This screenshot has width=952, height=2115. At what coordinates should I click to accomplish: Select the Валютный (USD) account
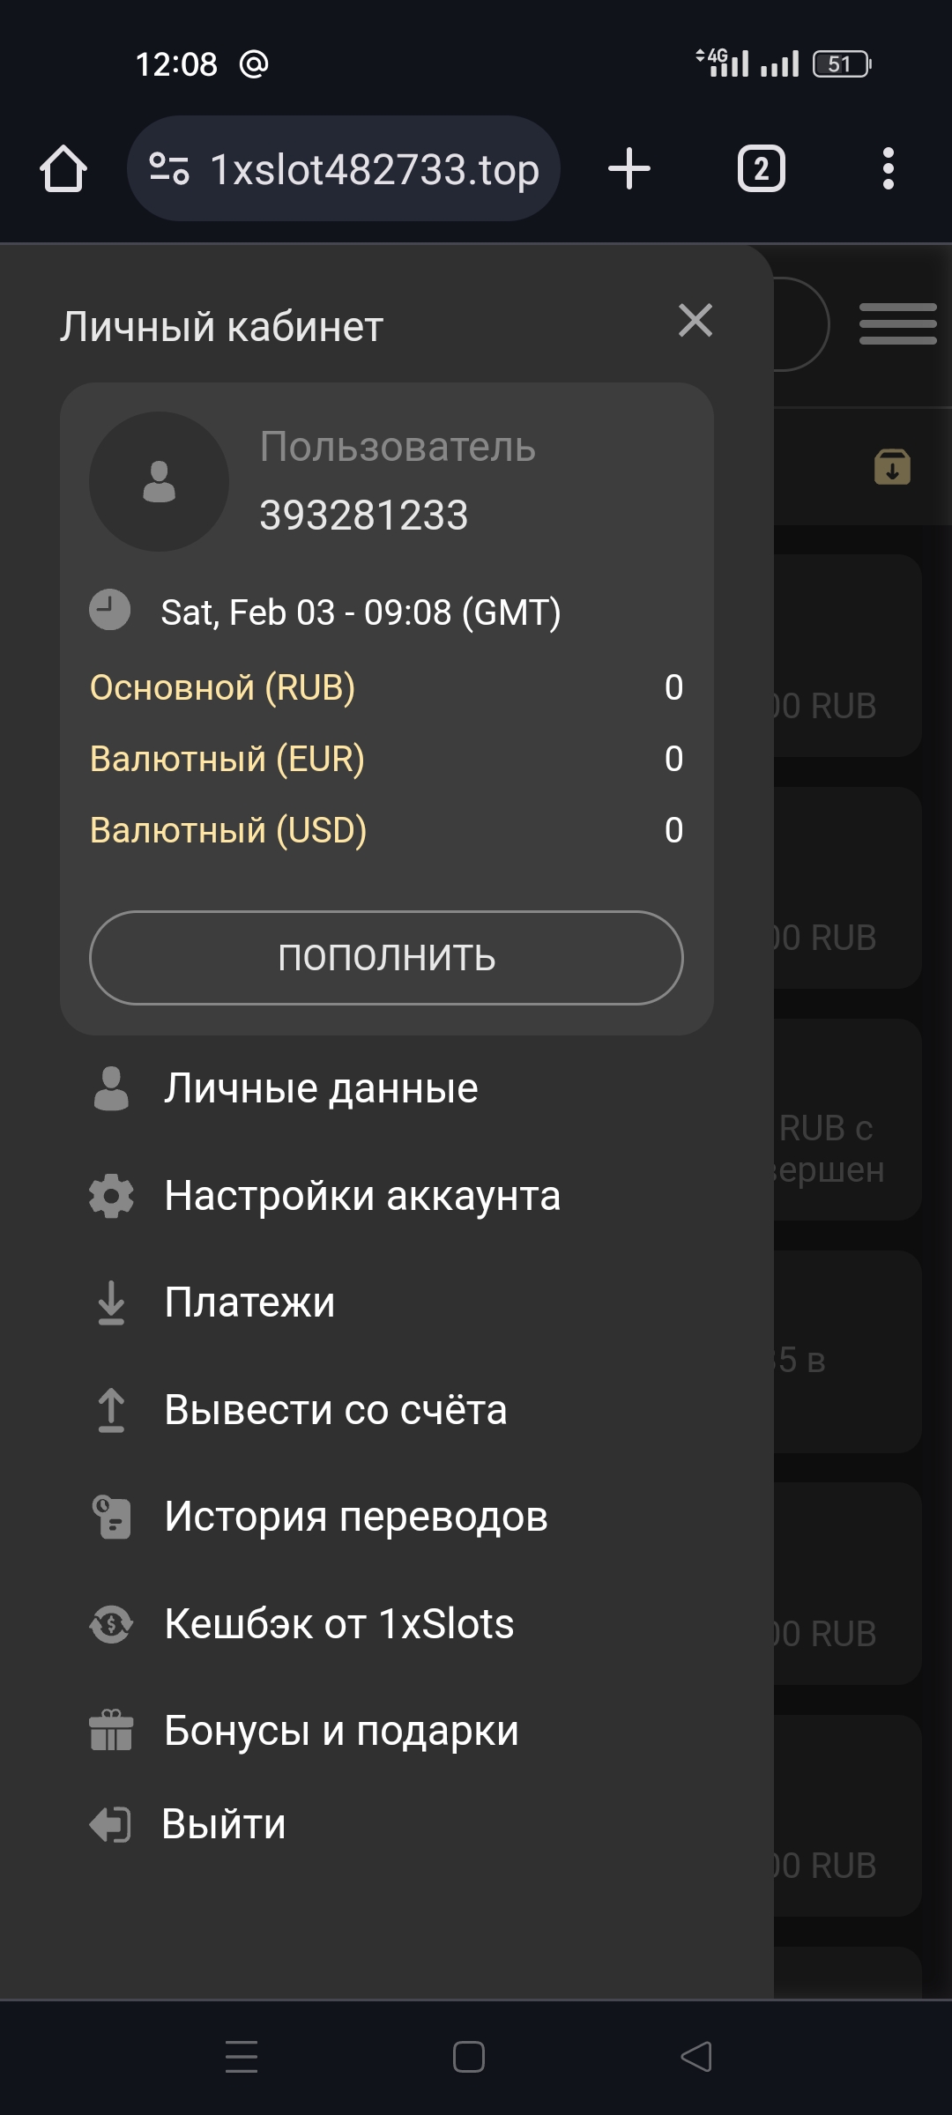coord(227,830)
